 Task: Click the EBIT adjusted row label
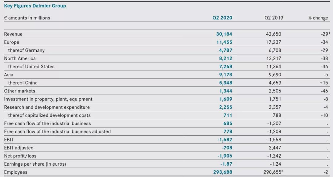click(18, 148)
